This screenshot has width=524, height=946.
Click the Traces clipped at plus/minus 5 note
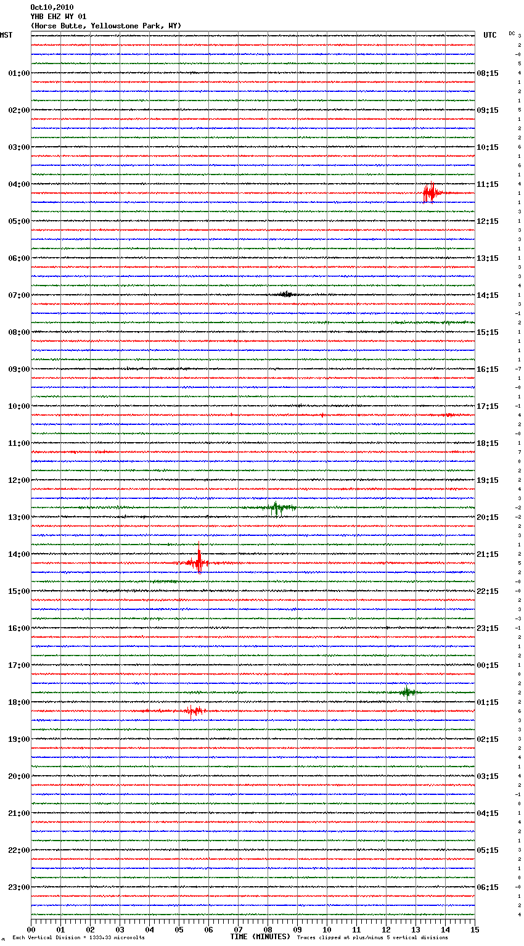(372, 937)
